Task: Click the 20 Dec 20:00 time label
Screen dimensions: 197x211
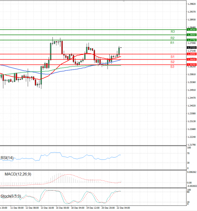Action: (108, 208)
